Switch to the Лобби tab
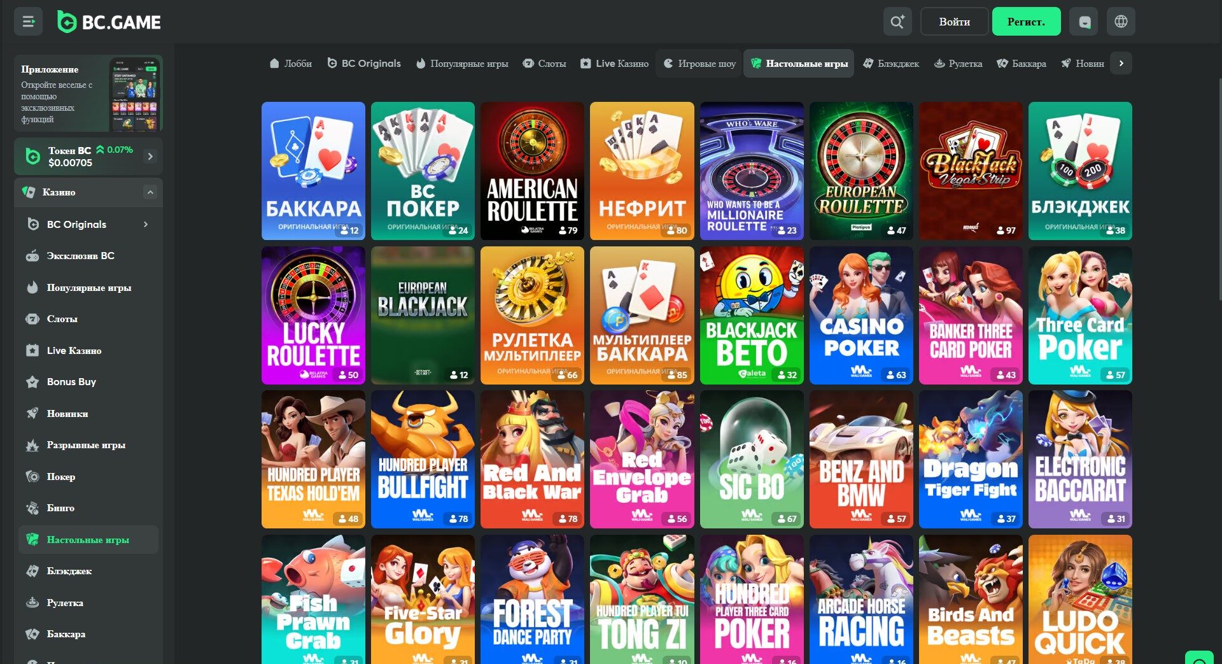Image resolution: width=1222 pixels, height=664 pixels. (291, 64)
